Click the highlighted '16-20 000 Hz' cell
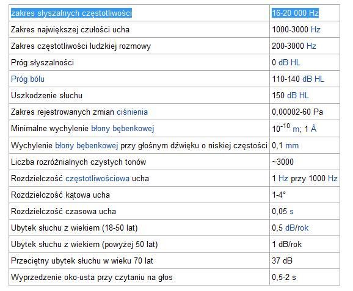The height and width of the screenshot is (291, 353). pos(296,13)
